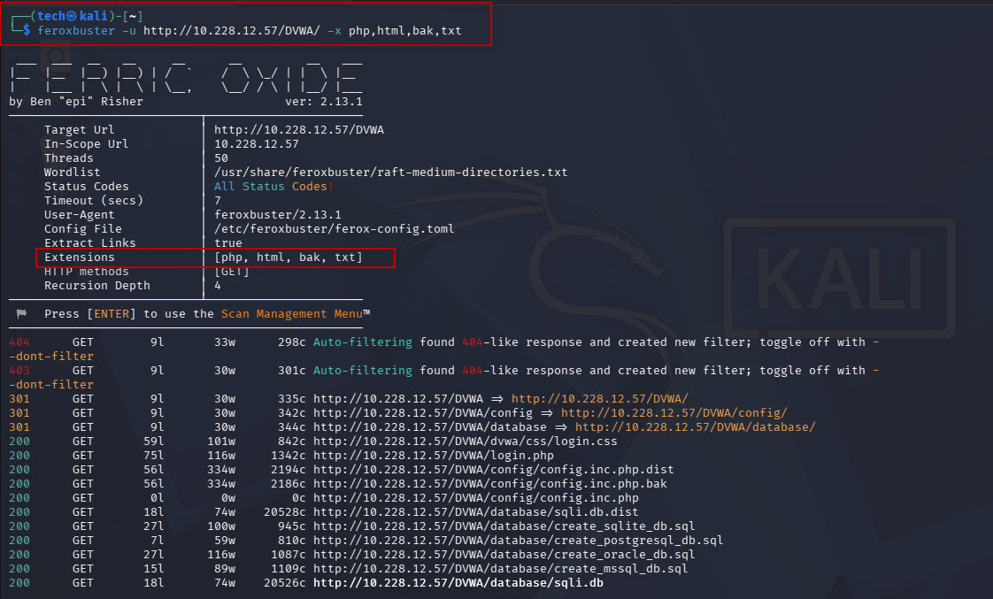The image size is (993, 599).
Task: Click the 75l line count on login.php row
Action: coord(154,456)
